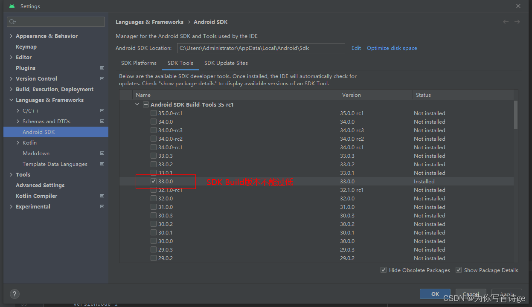Sort by the Version column header
This screenshot has width=532, height=307.
pos(376,95)
